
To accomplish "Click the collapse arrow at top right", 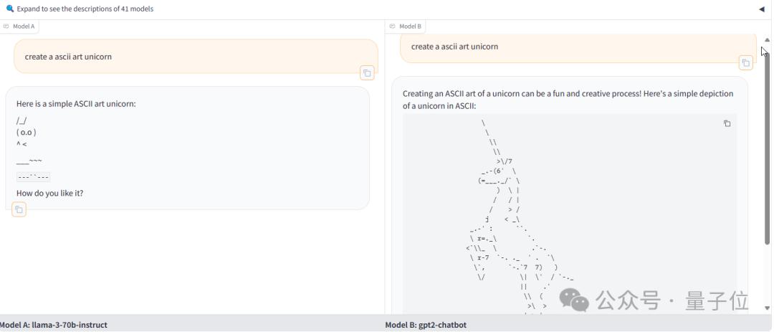I will coord(761,9).
